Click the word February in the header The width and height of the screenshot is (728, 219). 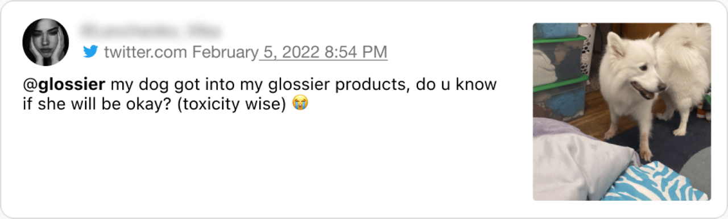click(x=225, y=52)
